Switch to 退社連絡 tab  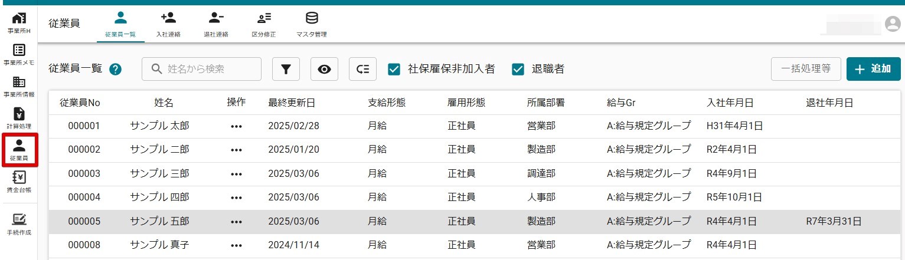click(x=216, y=25)
